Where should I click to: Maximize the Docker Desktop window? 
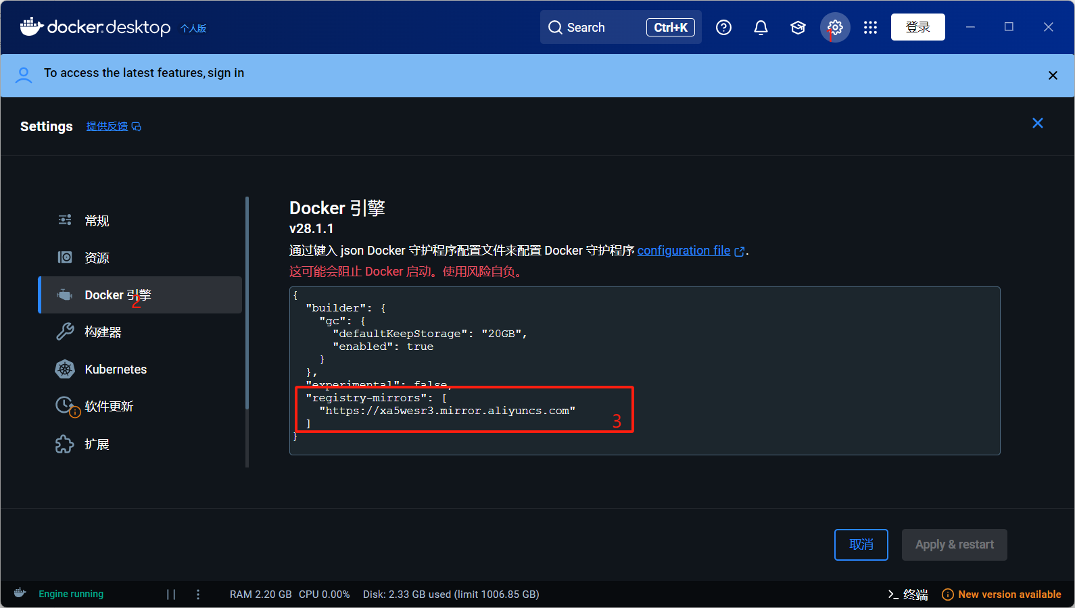pos(1009,27)
